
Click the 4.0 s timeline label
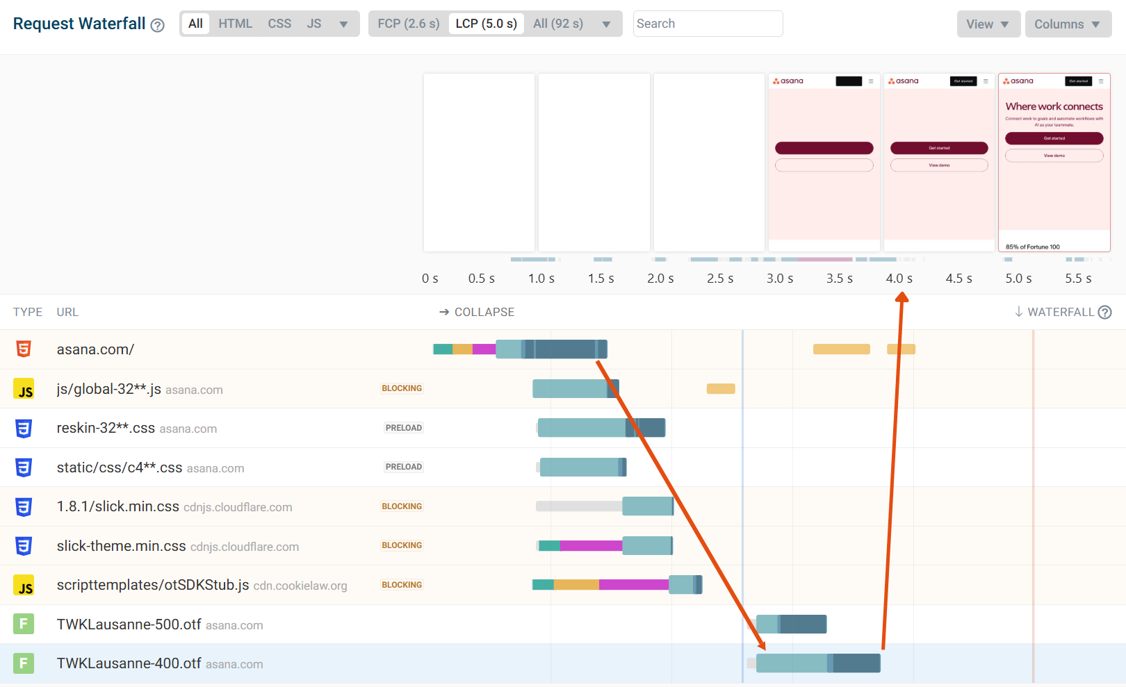(x=899, y=279)
